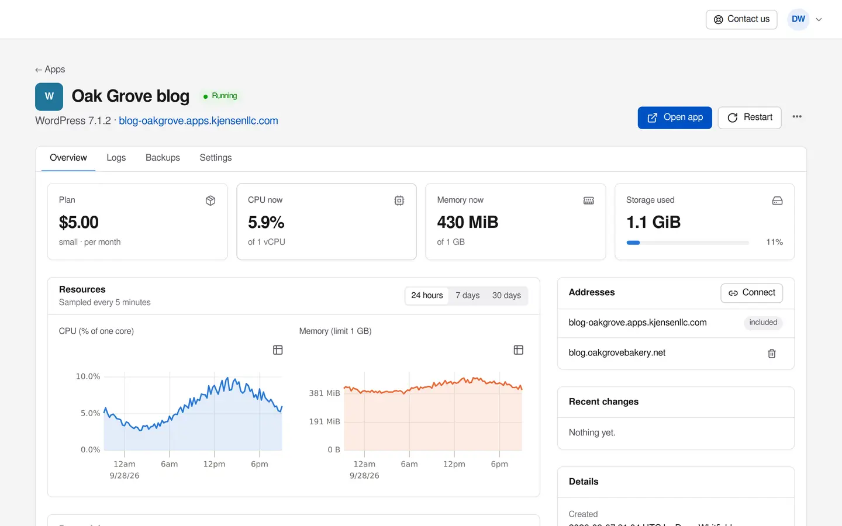Switch to the Logs tab
The image size is (842, 526).
tap(116, 158)
